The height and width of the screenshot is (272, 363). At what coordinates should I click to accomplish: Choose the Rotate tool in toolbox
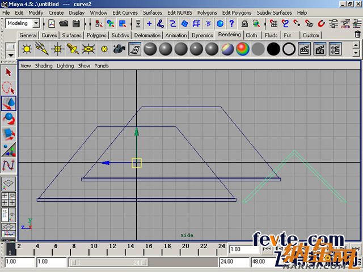[9, 118]
